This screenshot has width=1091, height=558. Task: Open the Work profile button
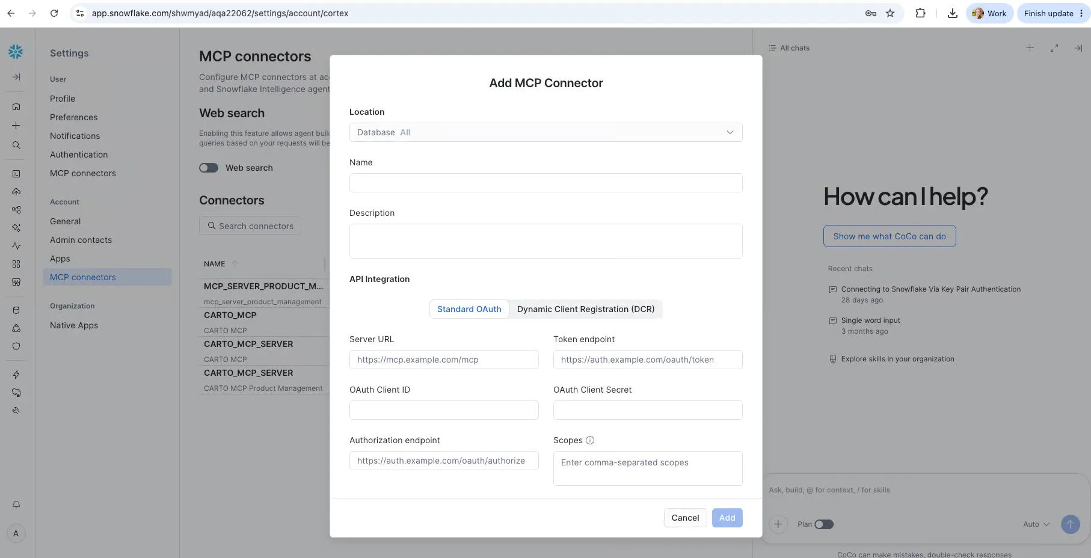point(989,13)
